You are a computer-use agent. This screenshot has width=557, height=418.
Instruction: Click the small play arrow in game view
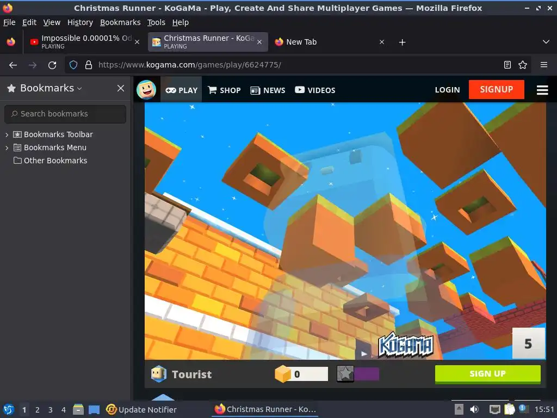pos(364,354)
